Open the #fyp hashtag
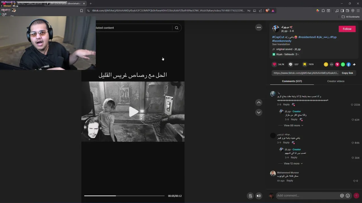Image resolution: width=362 pixels, height=203 pixels. (333, 37)
